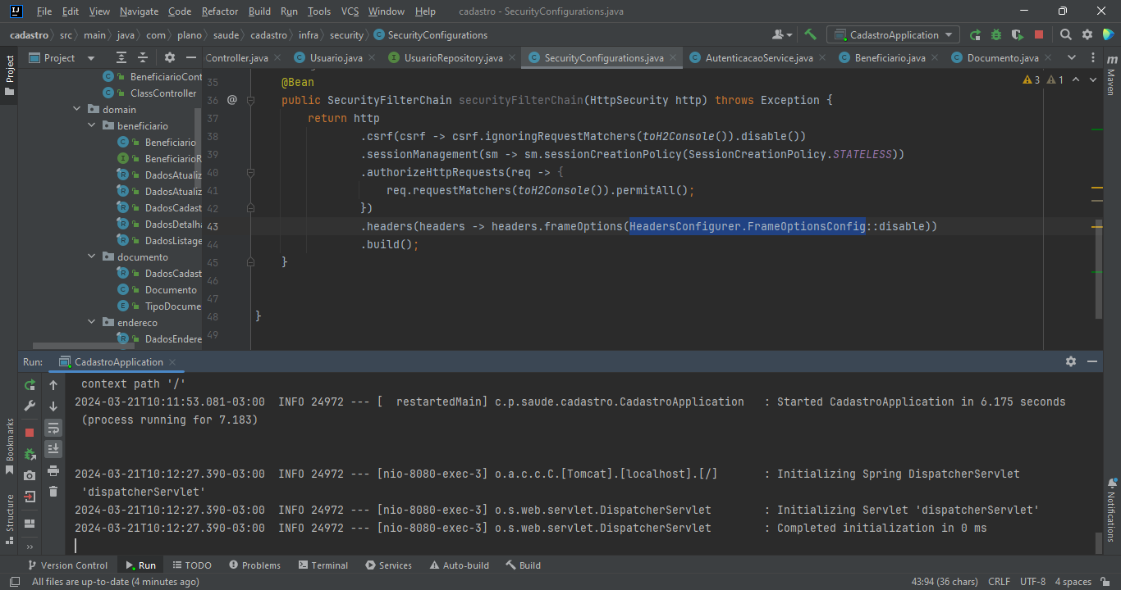Switch to Documento.java tab
Screen dimensions: 1121x590
tap(1003, 58)
